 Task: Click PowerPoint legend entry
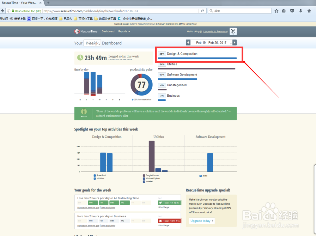[100, 175]
